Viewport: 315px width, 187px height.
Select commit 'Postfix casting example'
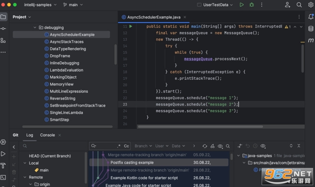click(x=159, y=163)
